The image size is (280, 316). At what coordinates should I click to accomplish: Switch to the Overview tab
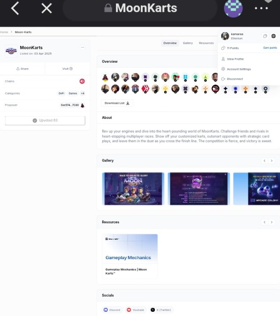170,43
